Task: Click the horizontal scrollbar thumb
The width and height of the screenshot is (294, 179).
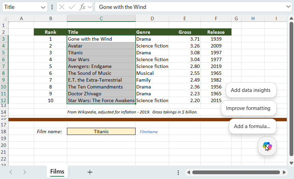Action: tap(236, 172)
